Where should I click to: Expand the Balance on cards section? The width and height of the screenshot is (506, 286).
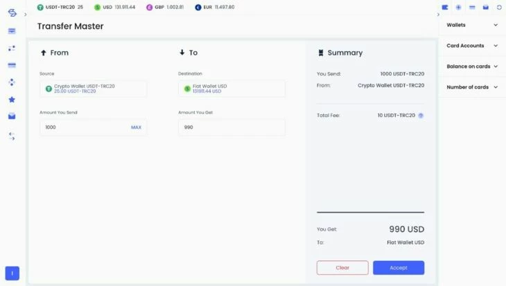472,66
